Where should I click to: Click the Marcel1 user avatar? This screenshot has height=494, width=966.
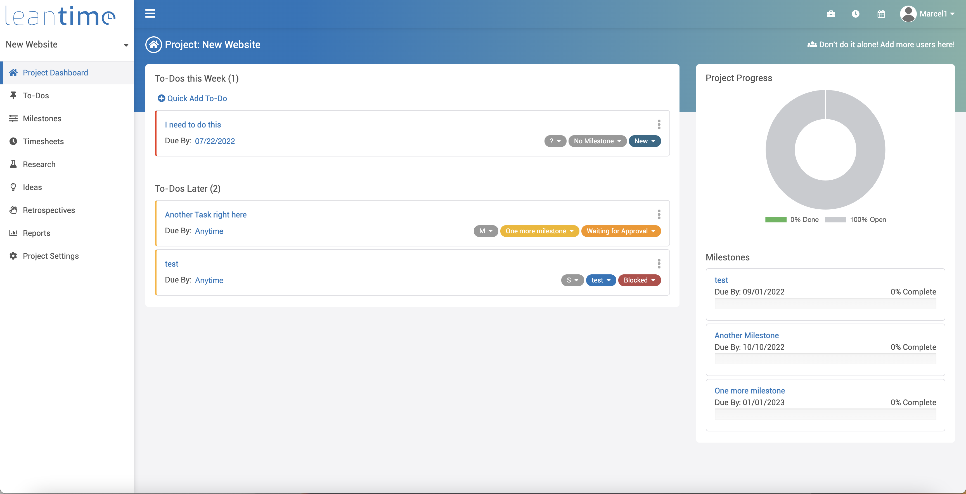click(x=908, y=14)
